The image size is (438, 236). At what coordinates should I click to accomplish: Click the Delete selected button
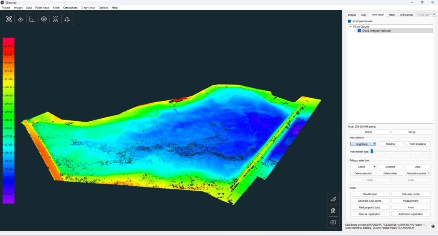coord(363,173)
